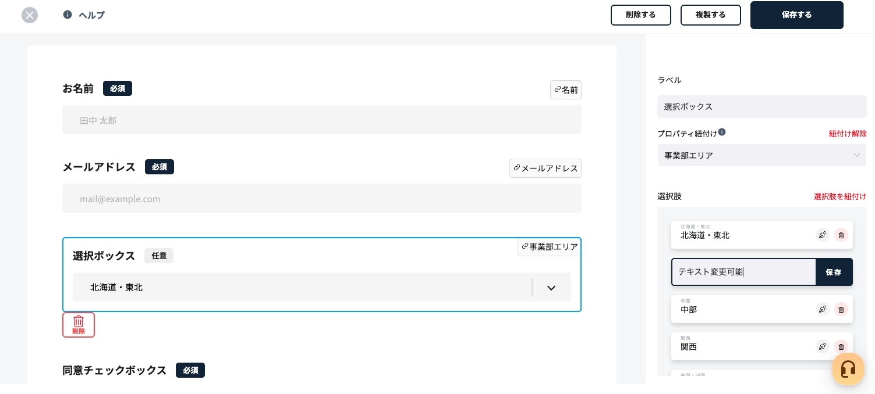The image size is (875, 394).
Task: Open the ヘルプ info icon
Action: click(x=68, y=15)
